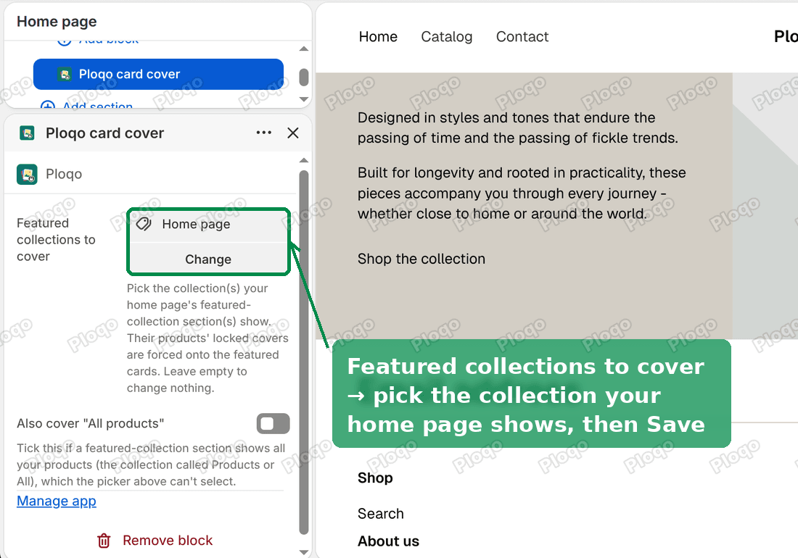Click the About us footer heading
This screenshot has height=558, width=798.
pyautogui.click(x=388, y=541)
